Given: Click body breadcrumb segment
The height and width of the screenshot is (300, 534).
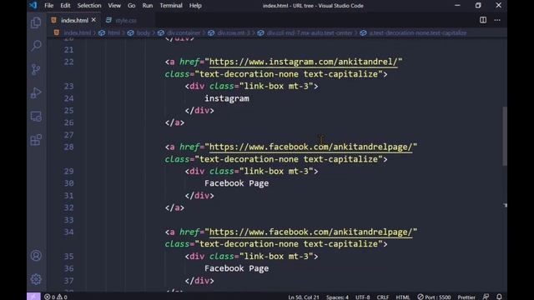Looking at the screenshot, I should tap(143, 33).
